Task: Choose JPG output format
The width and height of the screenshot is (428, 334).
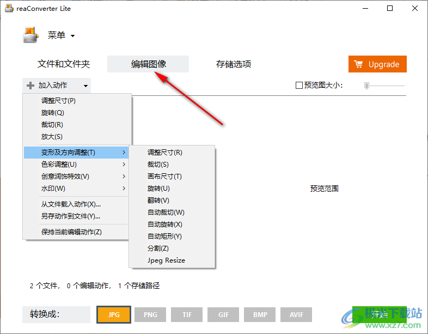Action: (x=114, y=314)
